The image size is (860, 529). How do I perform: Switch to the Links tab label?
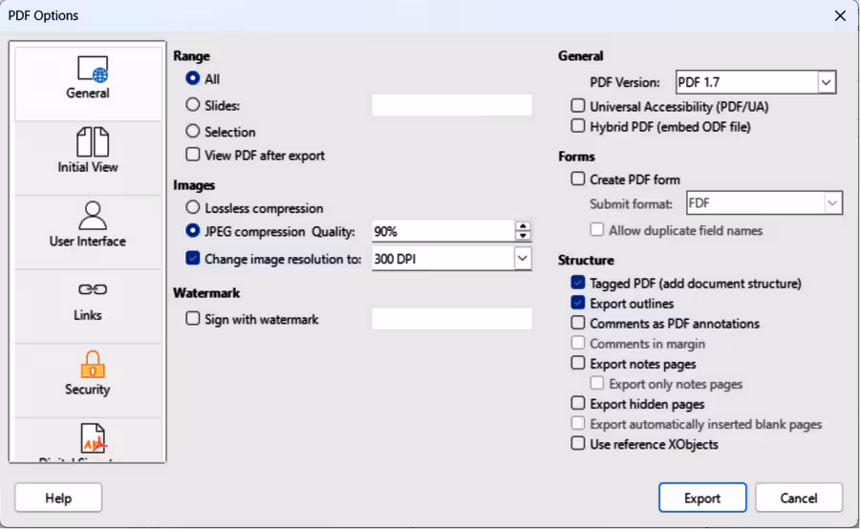[x=88, y=315]
